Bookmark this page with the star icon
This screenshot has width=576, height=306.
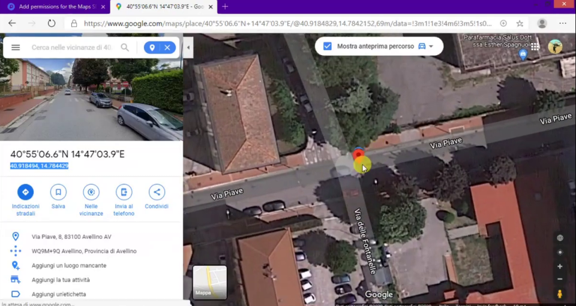click(x=520, y=23)
